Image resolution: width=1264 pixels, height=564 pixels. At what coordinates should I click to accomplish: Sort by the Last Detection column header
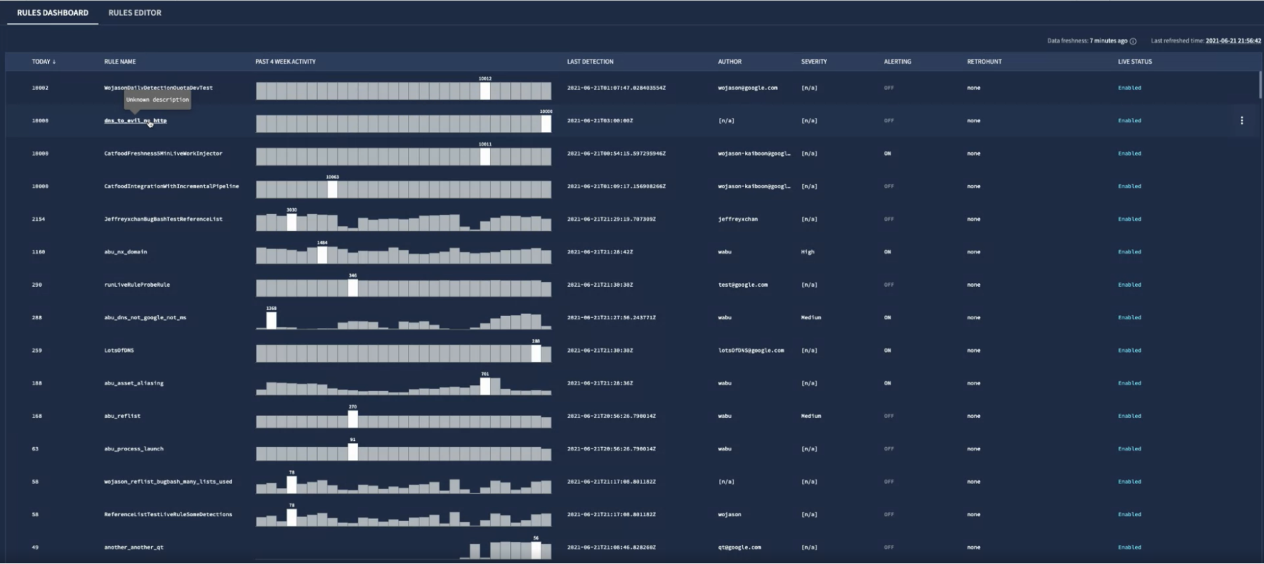click(589, 62)
